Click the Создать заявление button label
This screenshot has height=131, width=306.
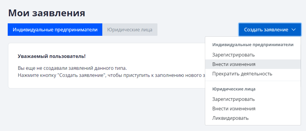pos(266,30)
